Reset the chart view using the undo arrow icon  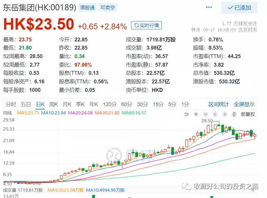(x=186, y=114)
